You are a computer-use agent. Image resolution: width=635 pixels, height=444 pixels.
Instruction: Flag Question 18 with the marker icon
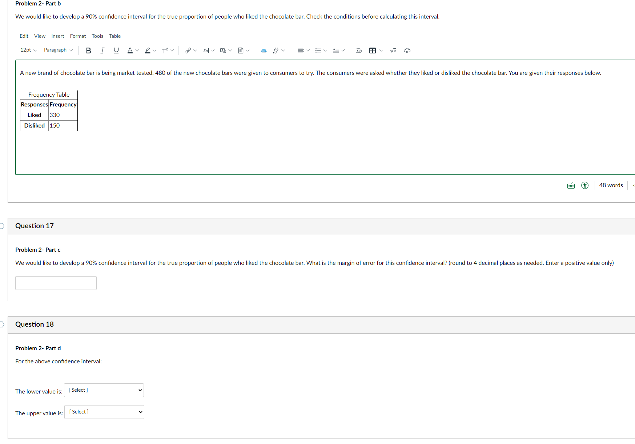tap(2, 324)
